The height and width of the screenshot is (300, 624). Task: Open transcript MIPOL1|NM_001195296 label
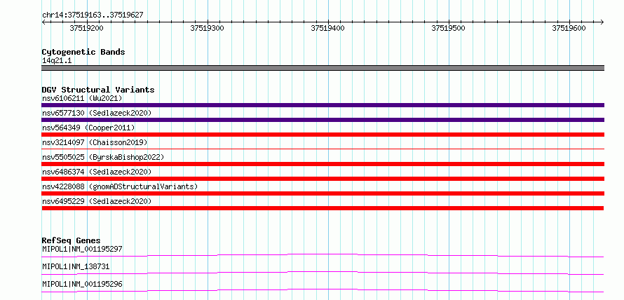point(82,284)
